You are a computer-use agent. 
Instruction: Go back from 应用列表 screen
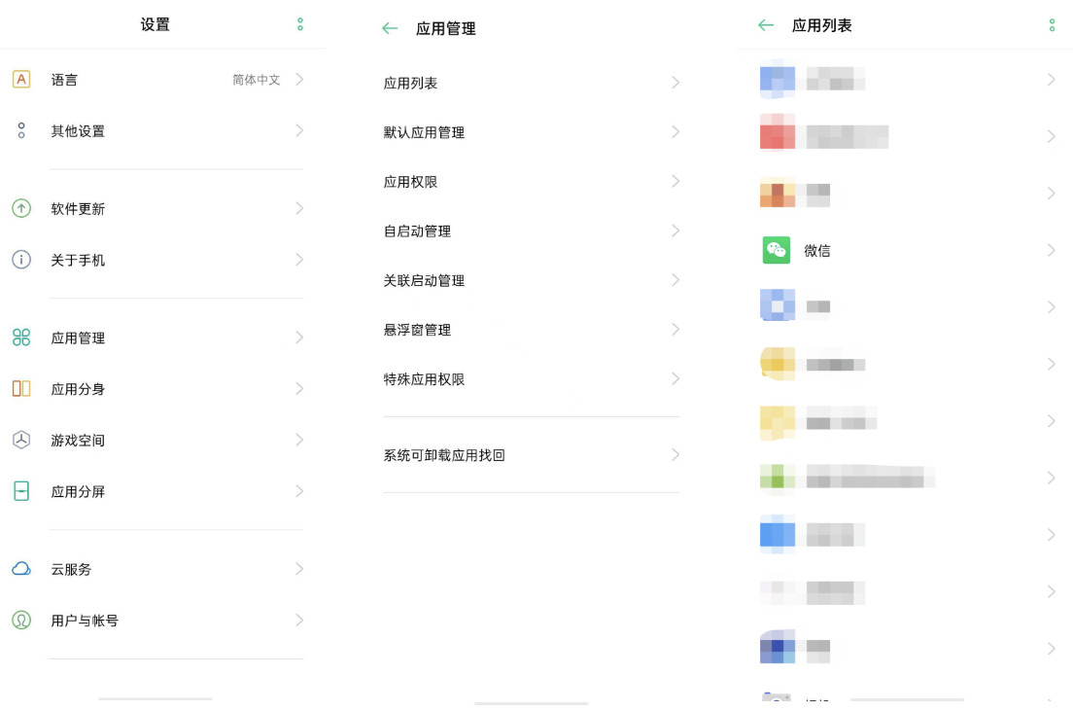coord(766,25)
